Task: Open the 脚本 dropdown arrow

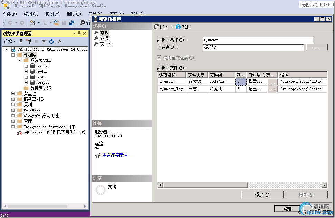Action: (x=172, y=27)
